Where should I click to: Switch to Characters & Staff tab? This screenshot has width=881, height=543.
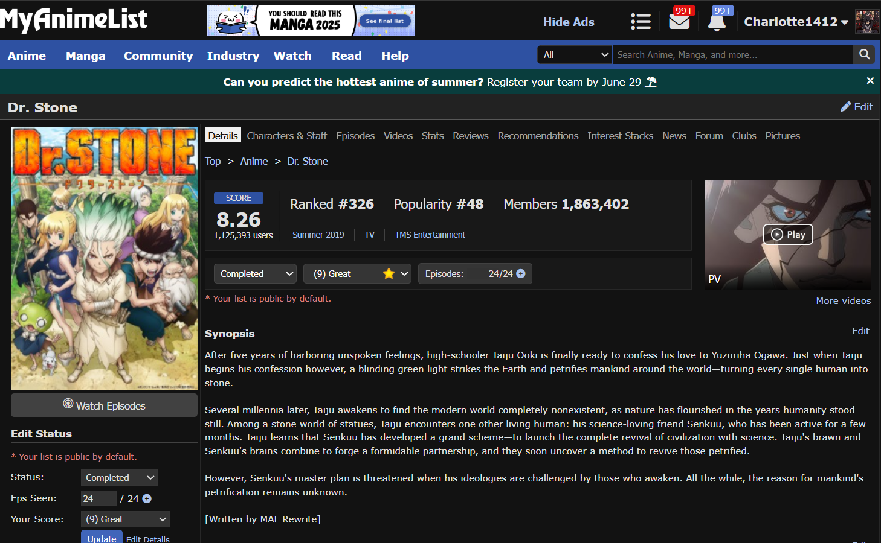287,136
